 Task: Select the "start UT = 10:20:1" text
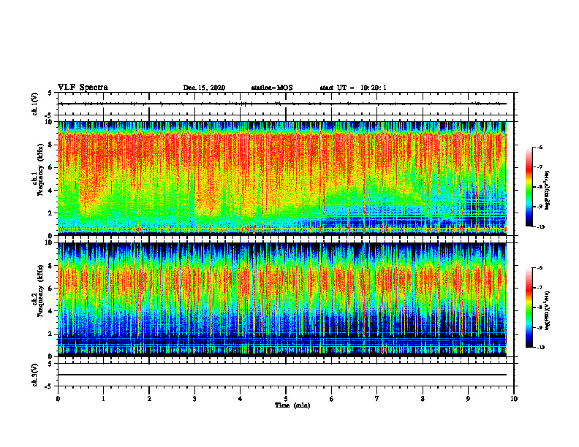(x=353, y=88)
